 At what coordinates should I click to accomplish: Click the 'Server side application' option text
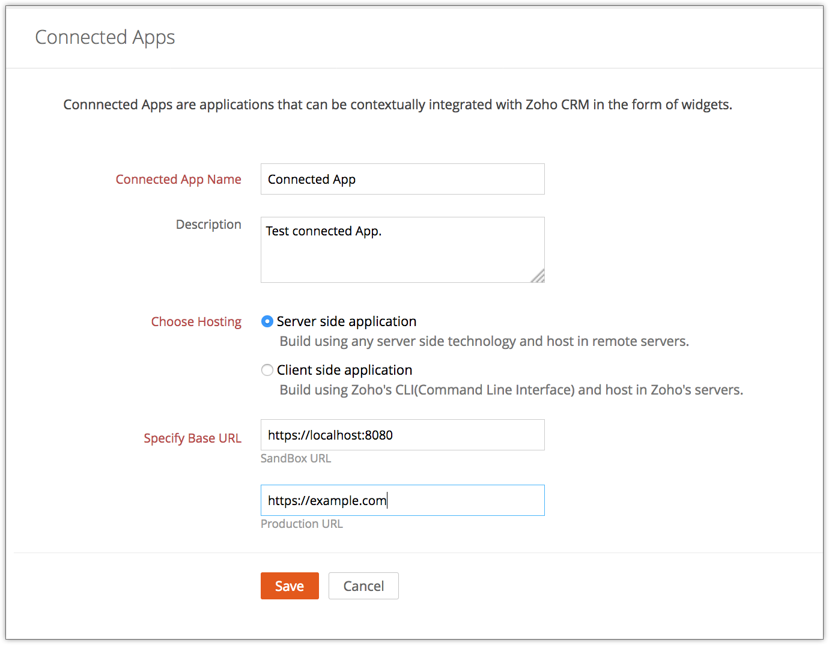(x=347, y=321)
